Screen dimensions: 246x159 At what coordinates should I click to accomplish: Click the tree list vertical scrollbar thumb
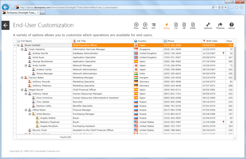pos(235,63)
